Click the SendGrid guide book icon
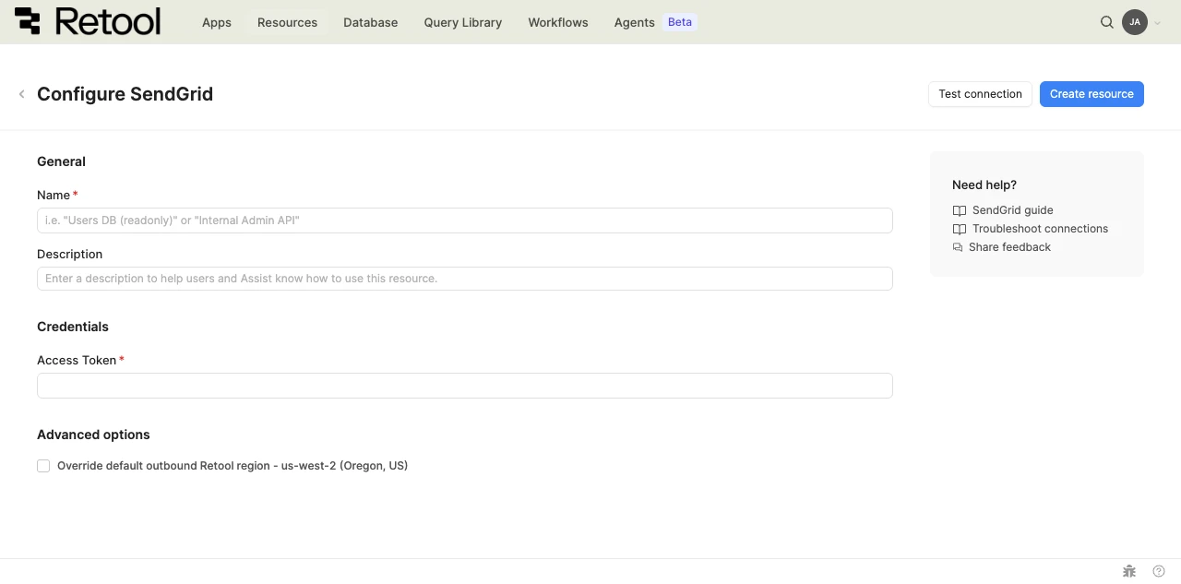1181x584 pixels. (960, 210)
